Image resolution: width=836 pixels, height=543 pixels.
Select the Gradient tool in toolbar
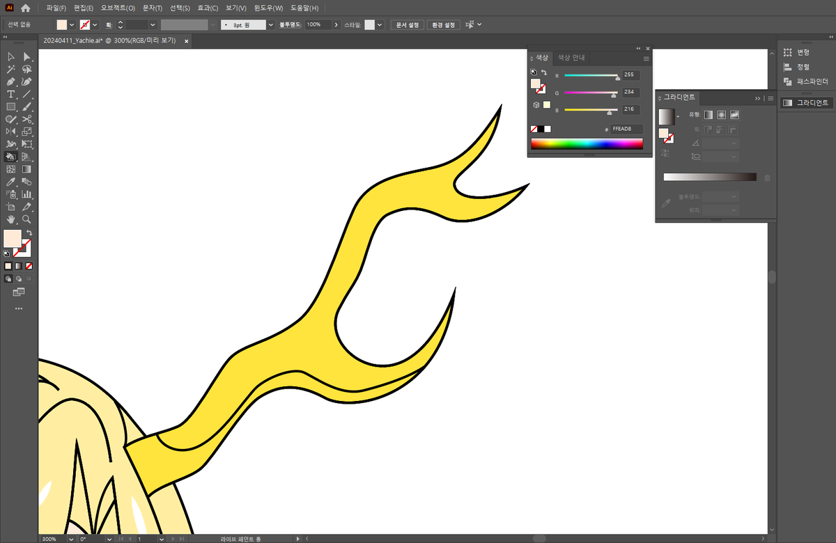(x=26, y=169)
